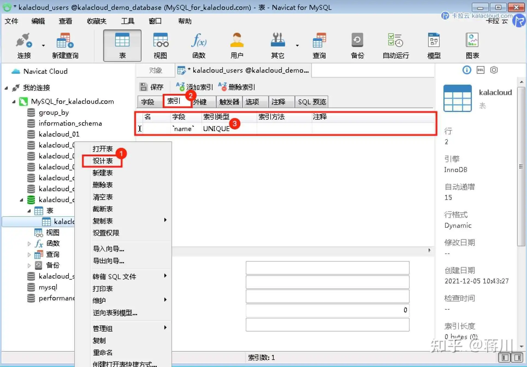Click the 保存 (Save) button
The height and width of the screenshot is (367, 527).
pyautogui.click(x=152, y=87)
